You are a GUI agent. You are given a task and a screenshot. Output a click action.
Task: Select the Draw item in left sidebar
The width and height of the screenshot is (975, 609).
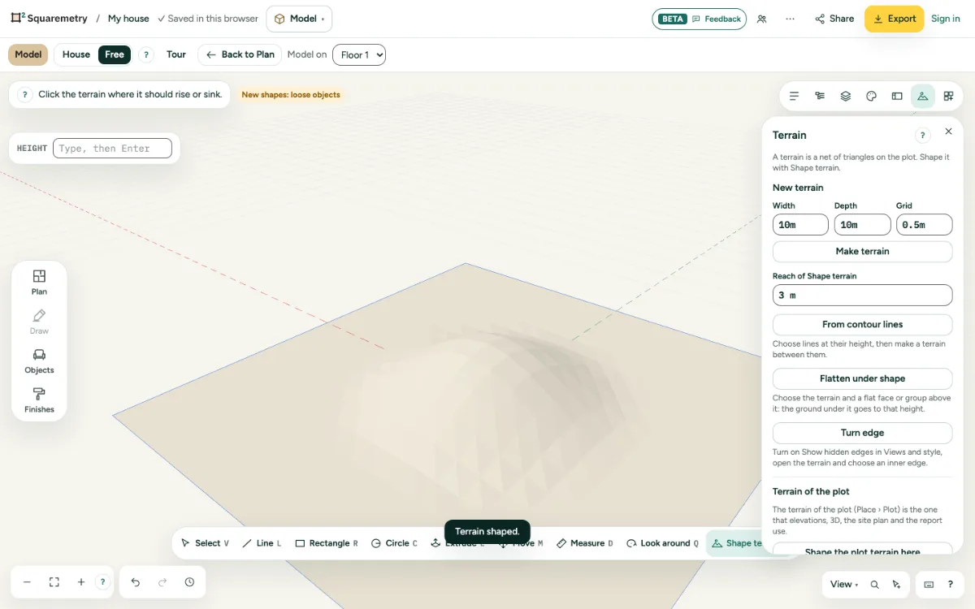[39, 322]
